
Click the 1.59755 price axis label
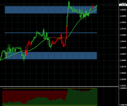[x=123, y=29]
